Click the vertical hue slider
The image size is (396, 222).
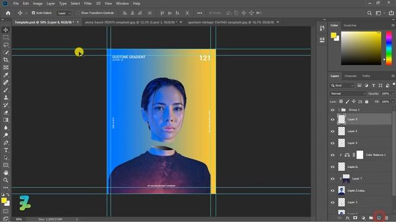click(x=389, y=48)
